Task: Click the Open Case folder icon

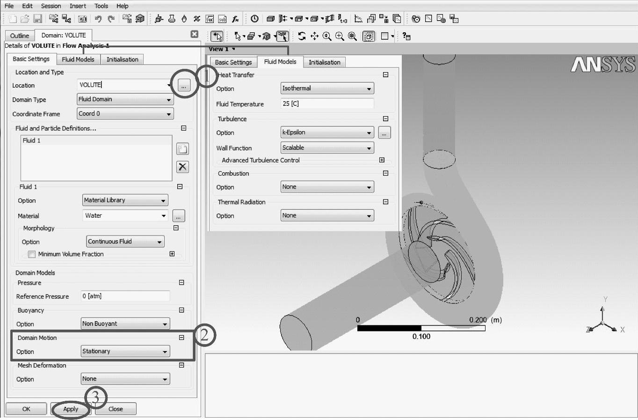Action: click(25, 19)
